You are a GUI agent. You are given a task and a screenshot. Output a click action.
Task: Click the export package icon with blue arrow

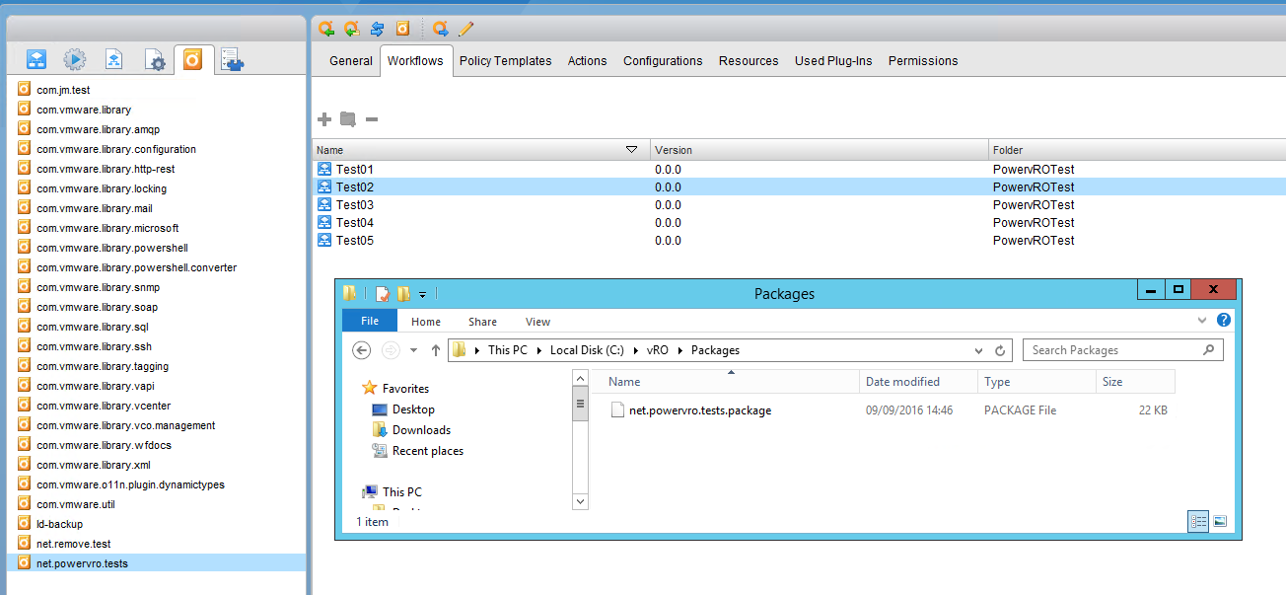point(441,29)
